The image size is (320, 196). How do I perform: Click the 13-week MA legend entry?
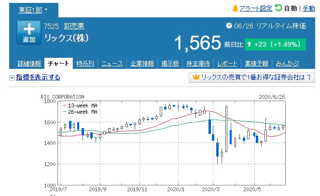(80, 105)
